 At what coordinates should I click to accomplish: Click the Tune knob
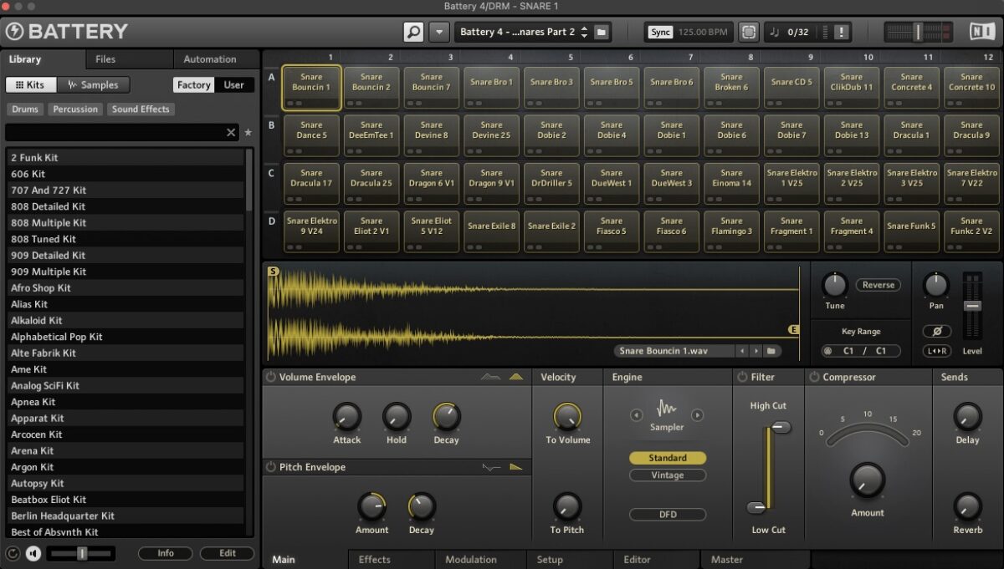(834, 285)
